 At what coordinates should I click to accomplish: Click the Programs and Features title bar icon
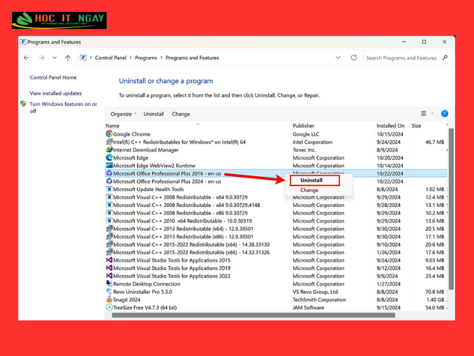[23, 42]
